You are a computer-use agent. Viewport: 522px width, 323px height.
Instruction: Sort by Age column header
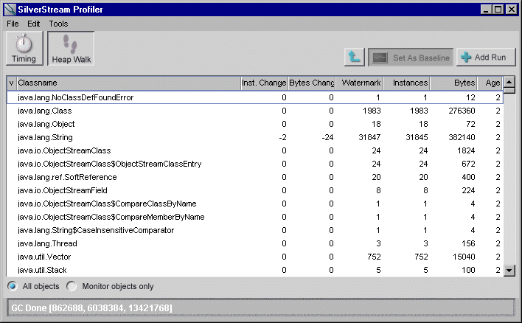click(x=490, y=83)
